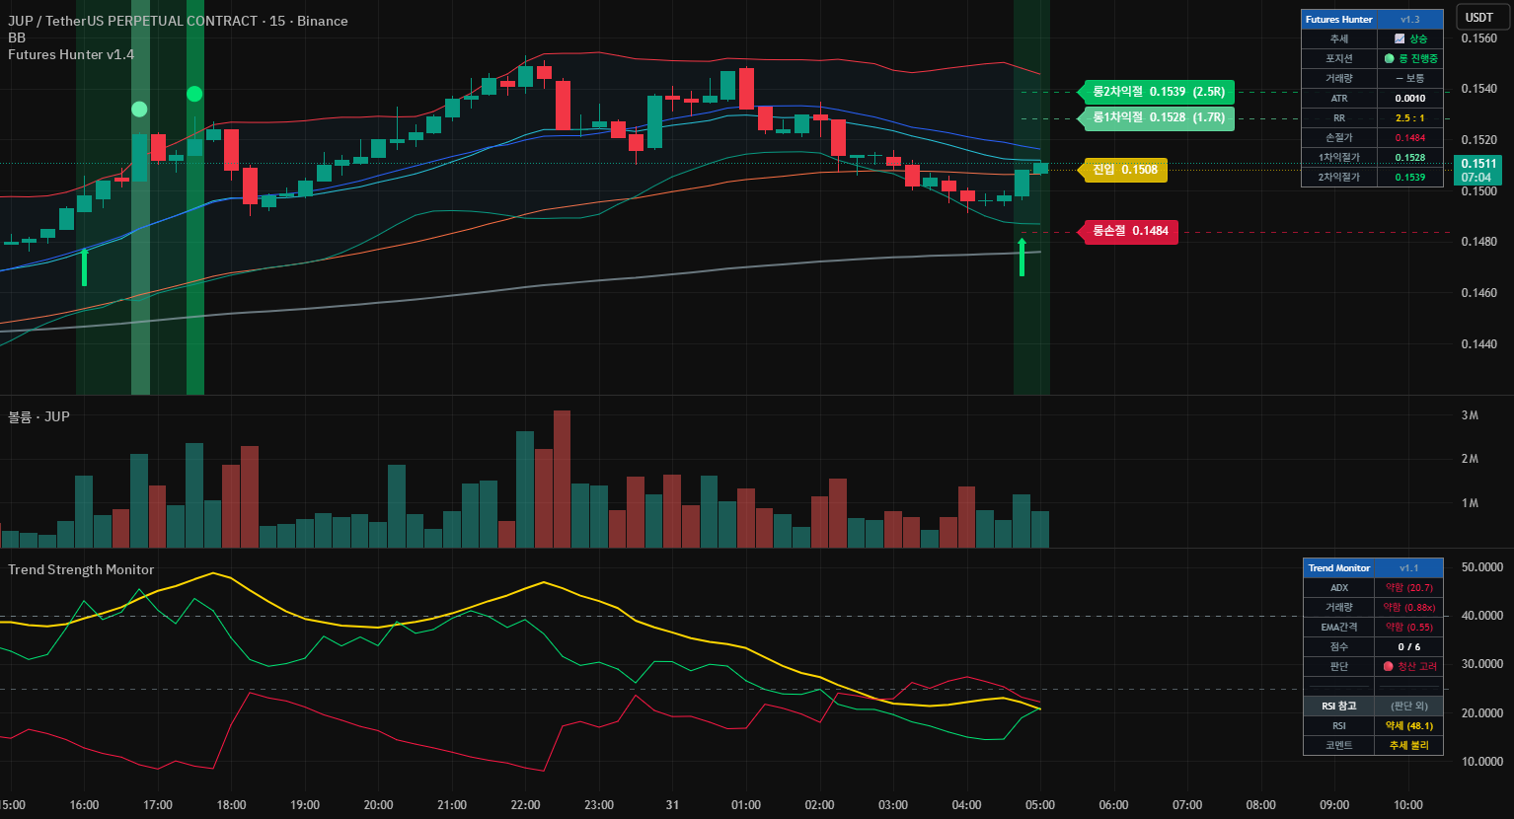
Task: Click the RSI value 약세 (48.1)
Action: (x=1408, y=725)
